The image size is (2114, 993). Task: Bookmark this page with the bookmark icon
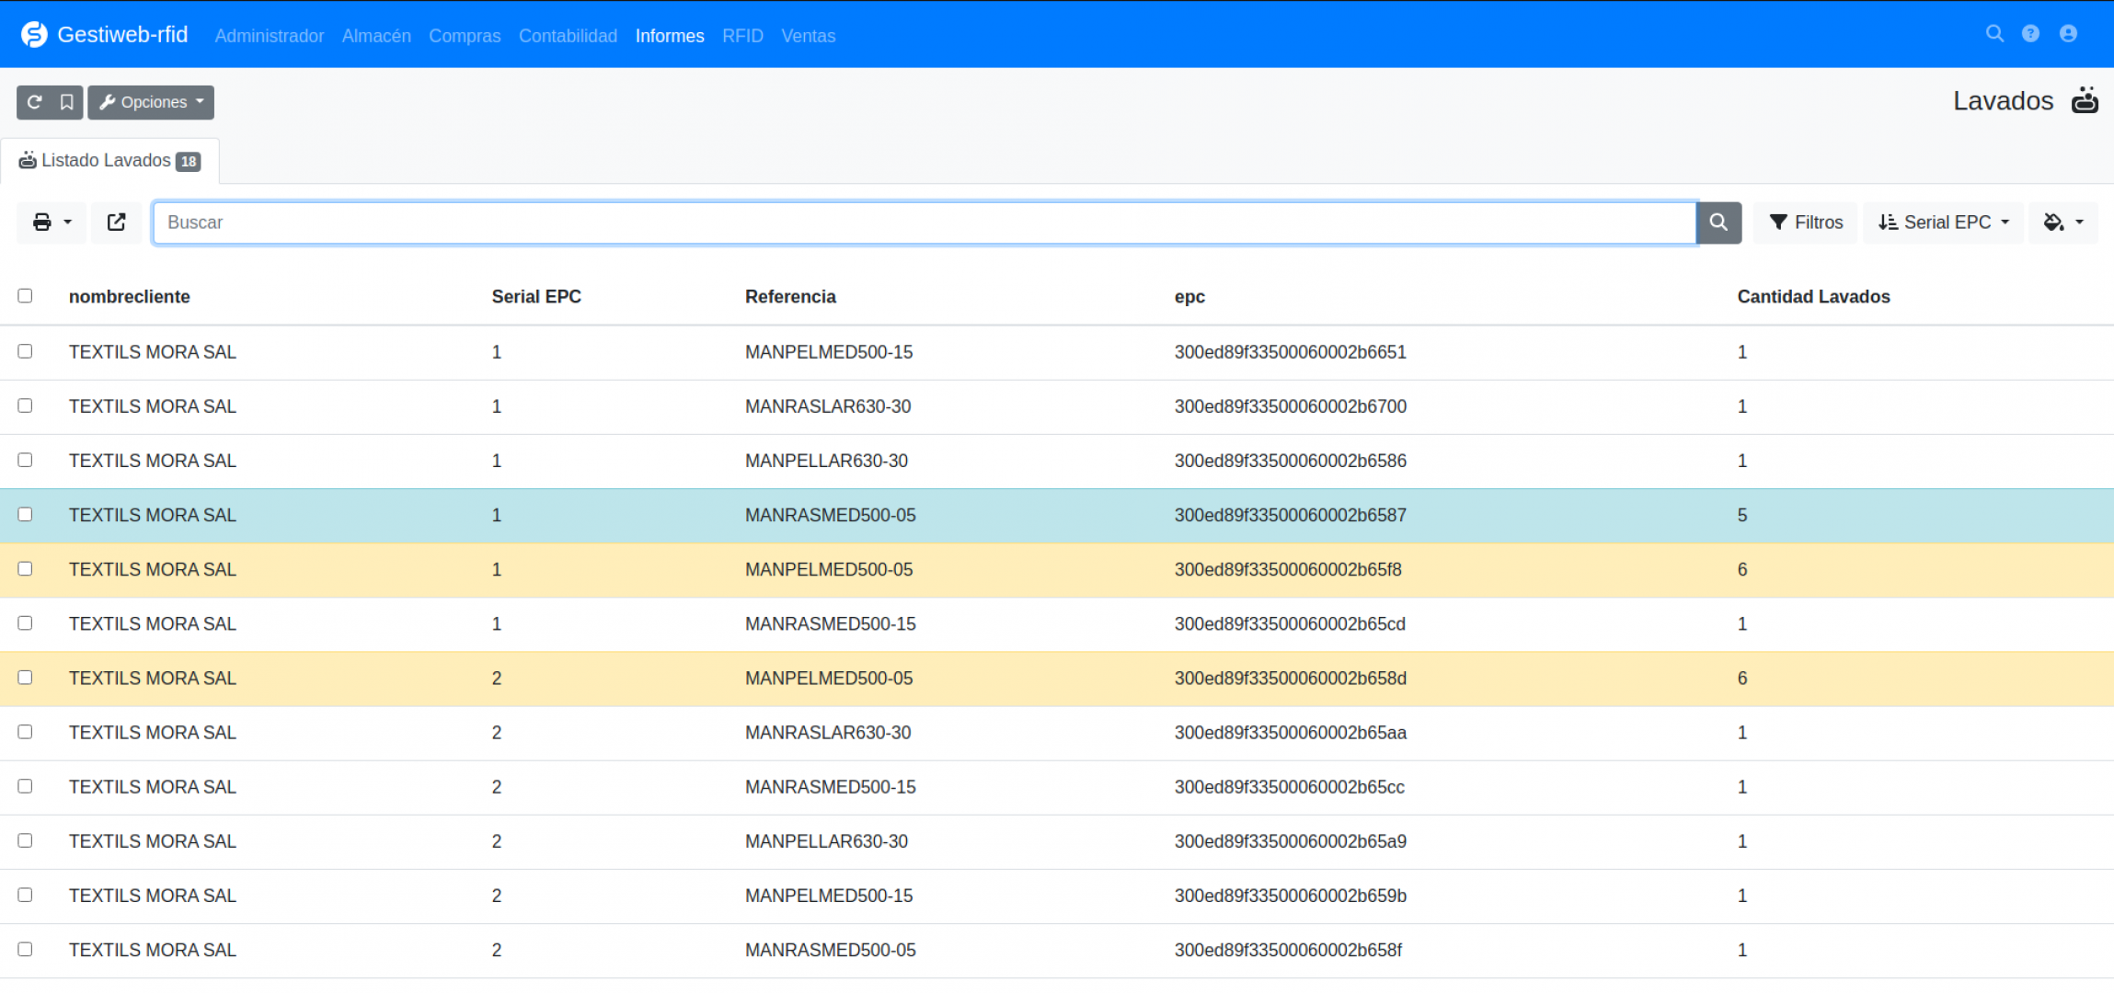click(x=67, y=102)
